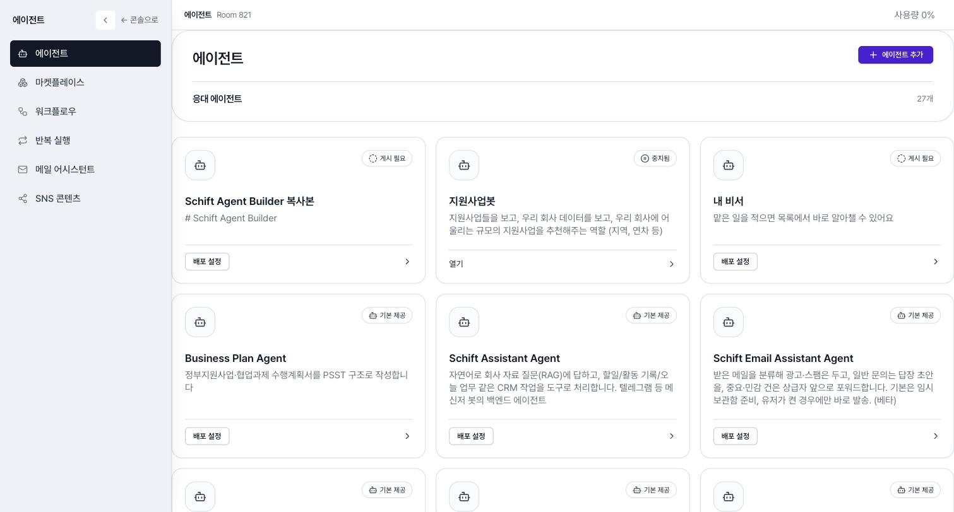The image size is (954, 512).
Task: Click the 마켓플레이스 cubes icon
Action: click(23, 83)
